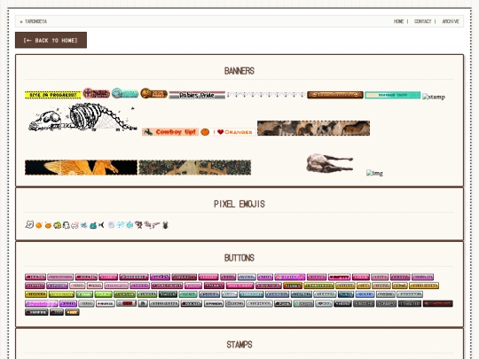The image size is (479, 359).
Task: Click the cave painting horses banner
Action: coord(314,128)
